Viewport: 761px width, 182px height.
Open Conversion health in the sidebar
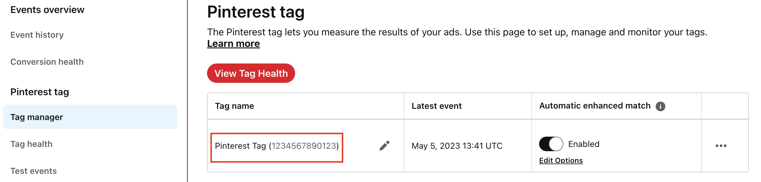[x=47, y=62]
